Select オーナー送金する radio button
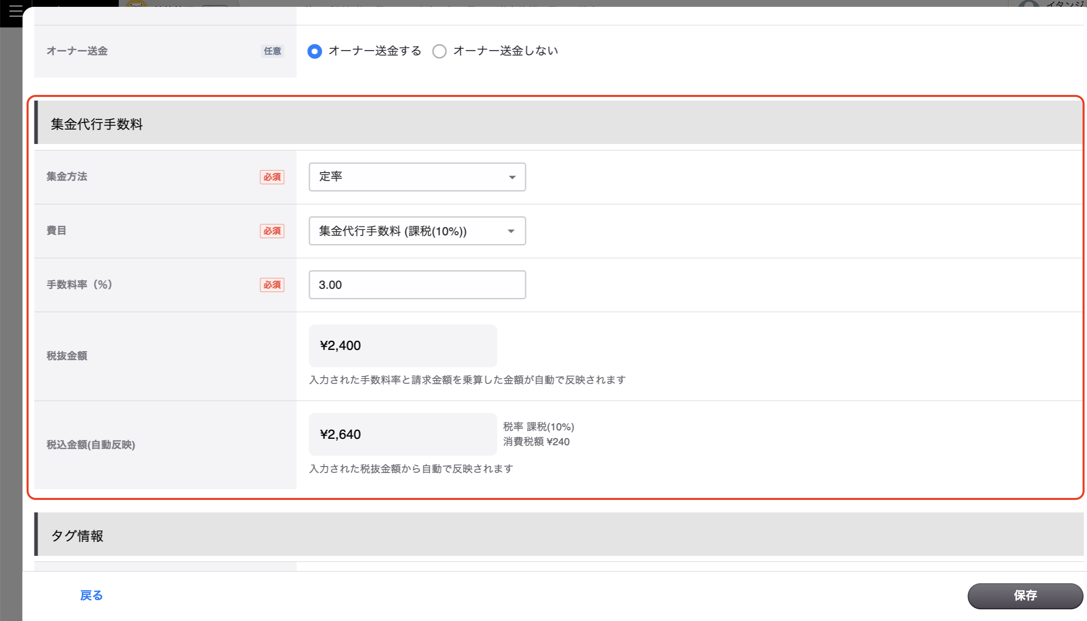 pos(315,51)
